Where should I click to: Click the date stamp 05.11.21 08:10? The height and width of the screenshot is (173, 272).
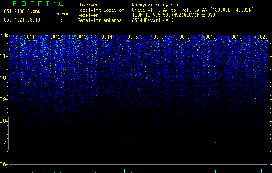coord(22,20)
